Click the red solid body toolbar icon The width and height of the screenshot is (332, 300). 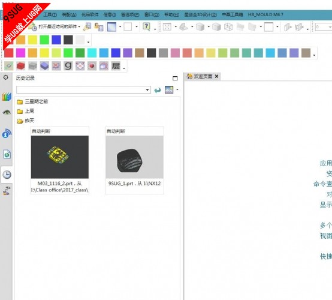tap(20, 66)
